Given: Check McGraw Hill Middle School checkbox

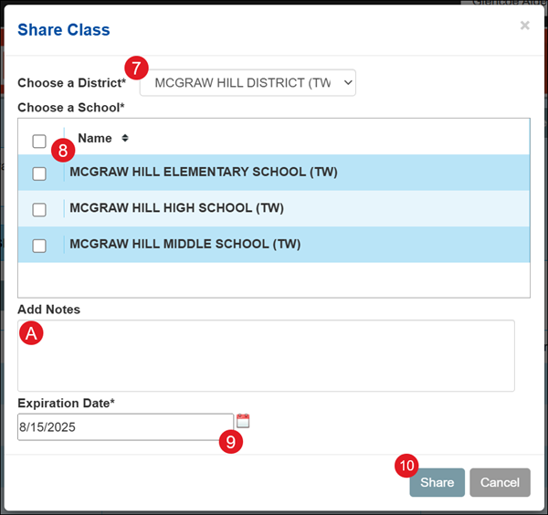Looking at the screenshot, I should click(39, 245).
